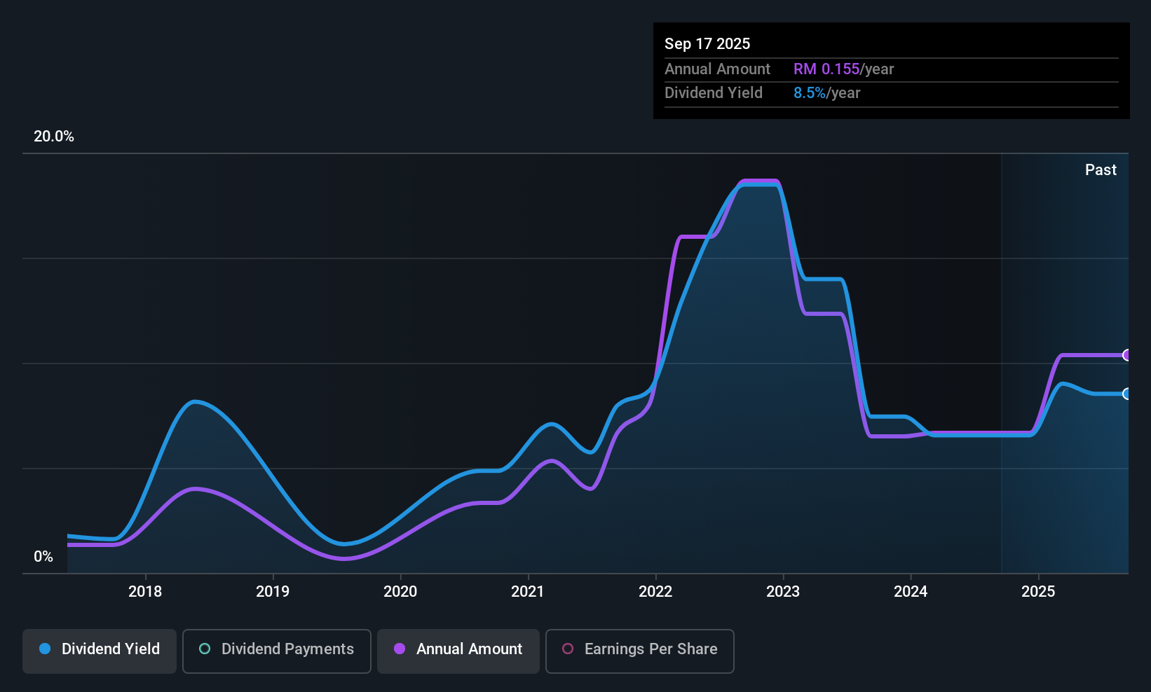Click the teal circle beside Dividend Payments
This screenshot has width=1151, height=692.
[205, 649]
